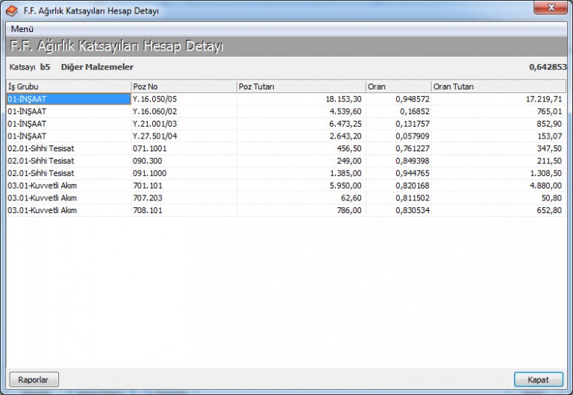Click the Poz No column header
The width and height of the screenshot is (573, 395).
click(x=183, y=86)
